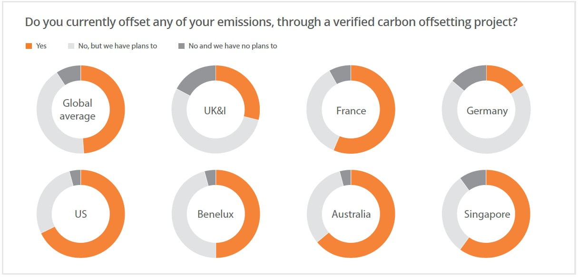The width and height of the screenshot is (578, 277).
Task: Select the orange segment of Singapore donut
Action: (x=521, y=223)
